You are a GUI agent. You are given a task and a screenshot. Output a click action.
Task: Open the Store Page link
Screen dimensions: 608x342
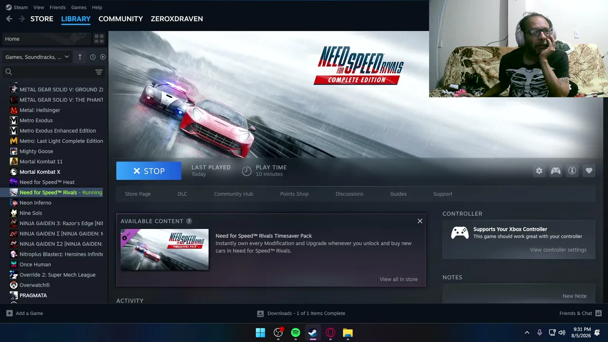point(138,194)
